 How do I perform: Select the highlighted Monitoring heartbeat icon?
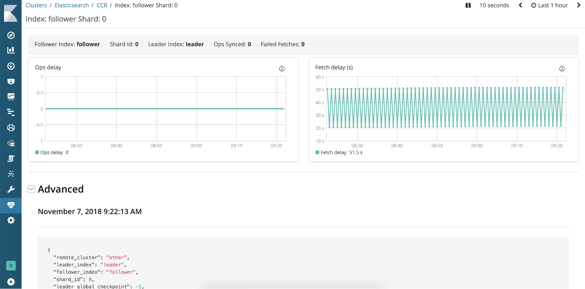tap(11, 206)
